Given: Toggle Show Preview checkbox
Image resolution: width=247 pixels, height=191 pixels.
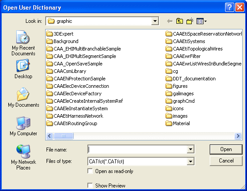Looking at the screenshot, I should tap(90, 185).
